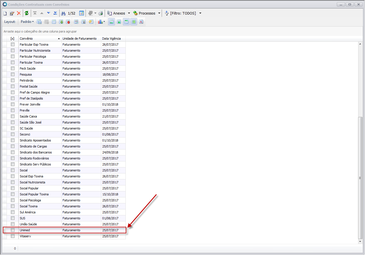Click the [Filtro: TODOS] label
Viewport: 365px width, 255px height.
click(183, 13)
